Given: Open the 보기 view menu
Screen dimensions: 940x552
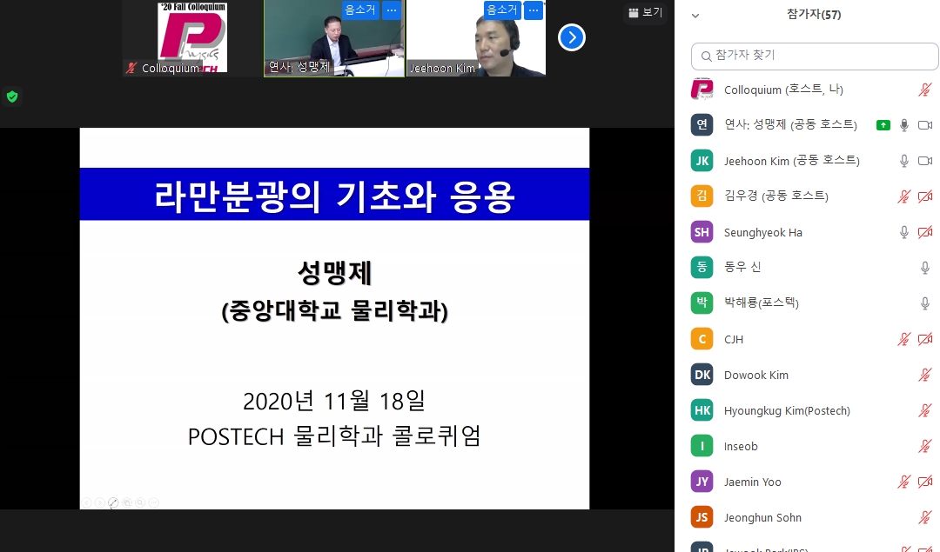Looking at the screenshot, I should click(645, 12).
